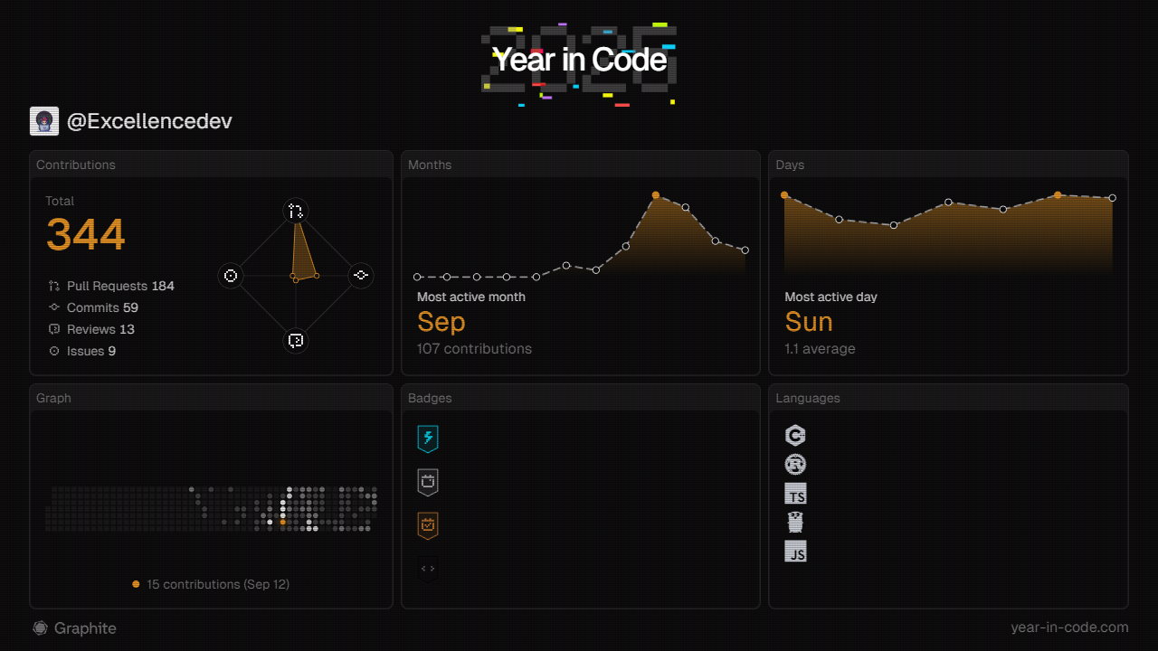This screenshot has width=1158, height=651.
Task: Click the large orange Sun value
Action: coord(809,322)
